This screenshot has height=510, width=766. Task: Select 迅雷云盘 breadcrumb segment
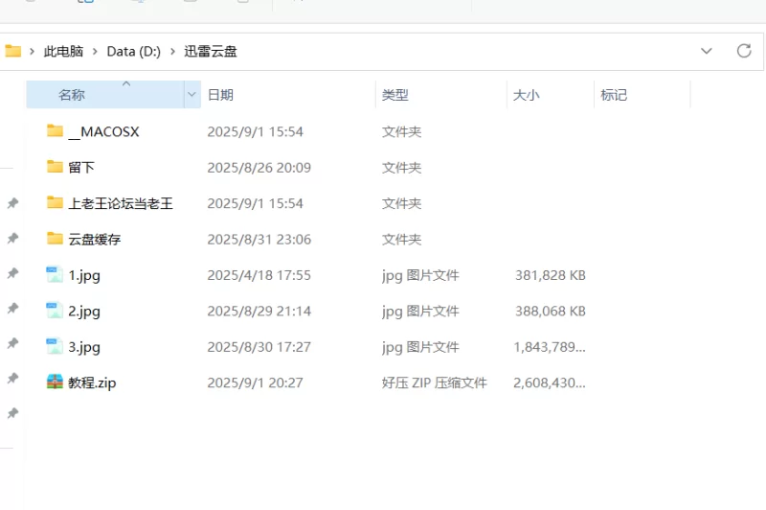click(x=211, y=52)
